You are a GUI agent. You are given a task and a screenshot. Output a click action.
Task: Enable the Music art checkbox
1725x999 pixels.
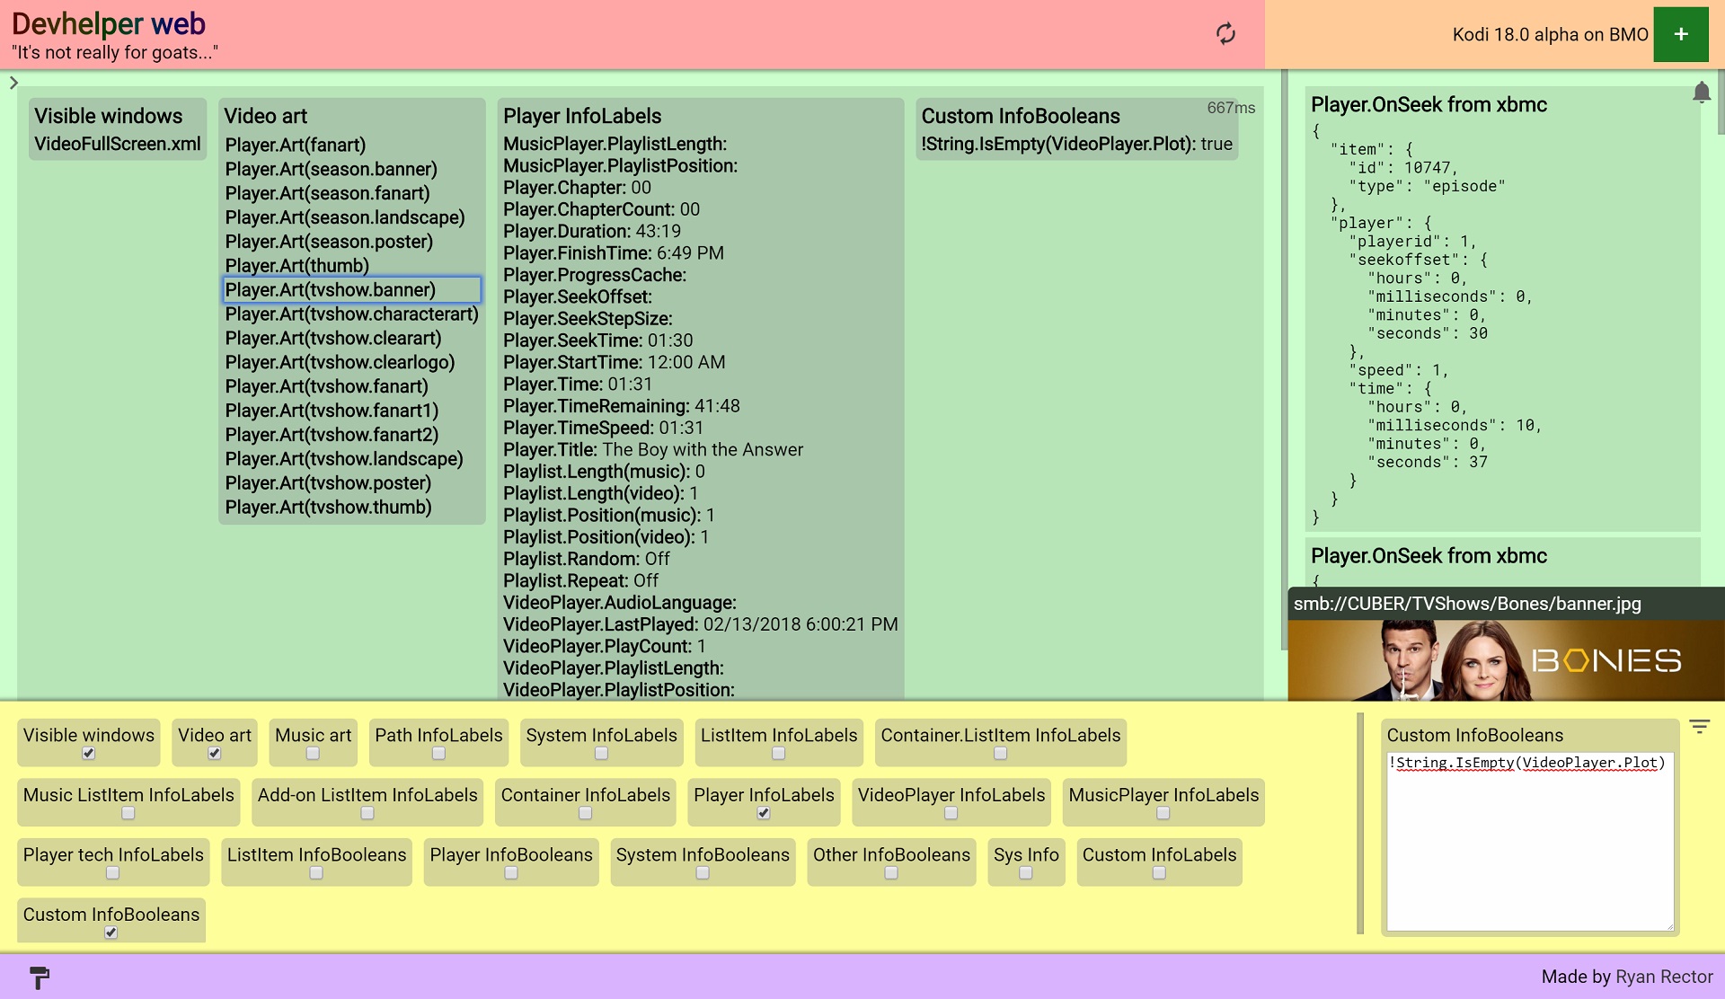pyautogui.click(x=313, y=754)
